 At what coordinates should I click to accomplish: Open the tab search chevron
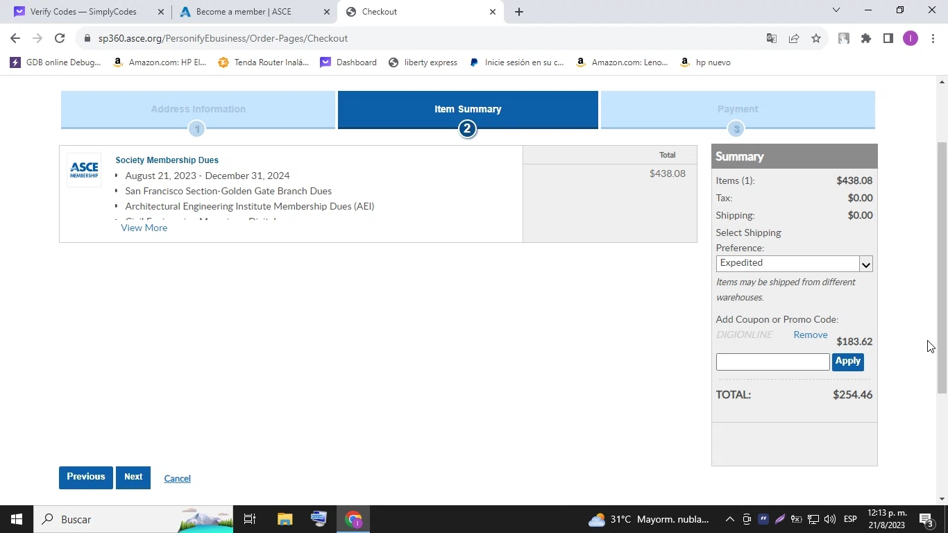[836, 10]
